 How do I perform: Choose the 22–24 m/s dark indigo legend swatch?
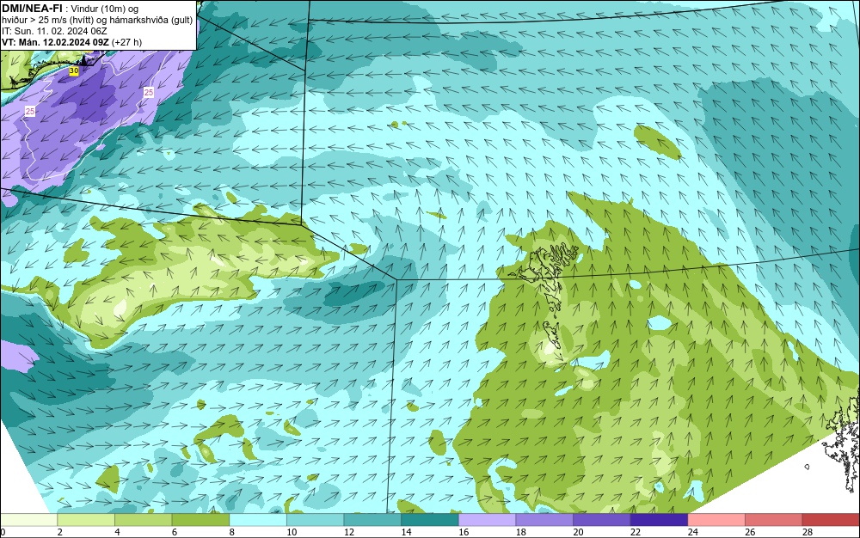(x=659, y=520)
